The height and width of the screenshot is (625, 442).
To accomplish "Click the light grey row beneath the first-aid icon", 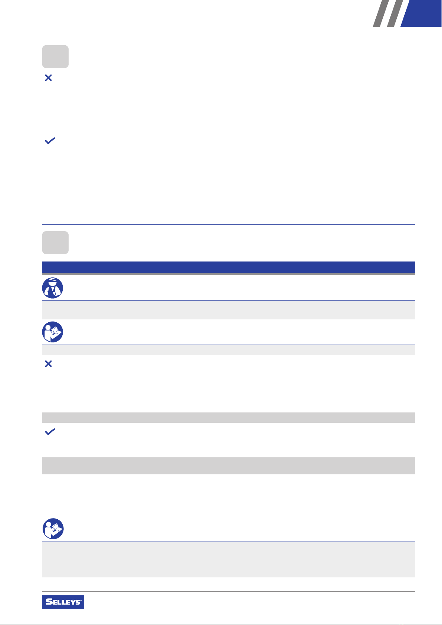I will (228, 310).
